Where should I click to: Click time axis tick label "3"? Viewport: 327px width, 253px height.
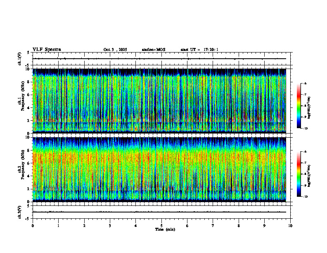click(x=110, y=226)
